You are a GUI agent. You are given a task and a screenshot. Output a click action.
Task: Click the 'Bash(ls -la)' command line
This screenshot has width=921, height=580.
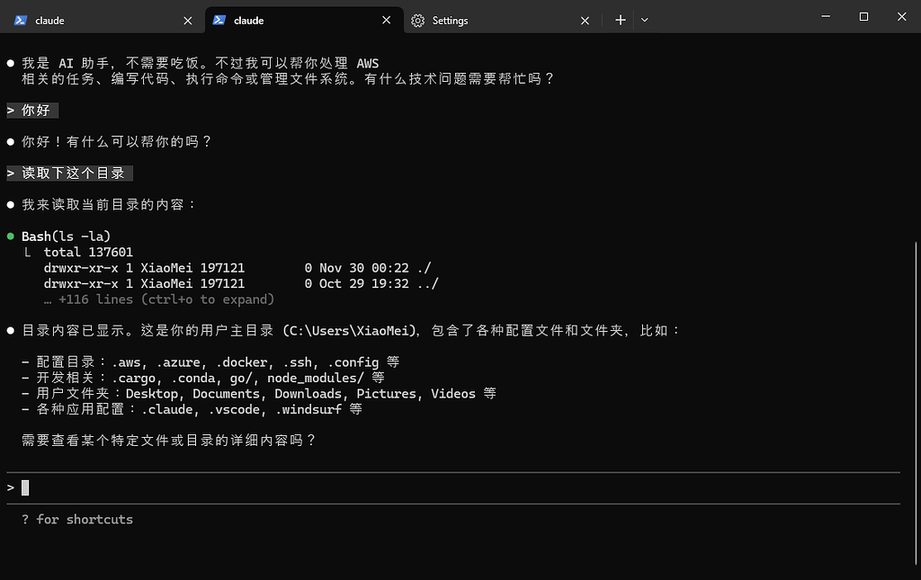pyautogui.click(x=66, y=236)
